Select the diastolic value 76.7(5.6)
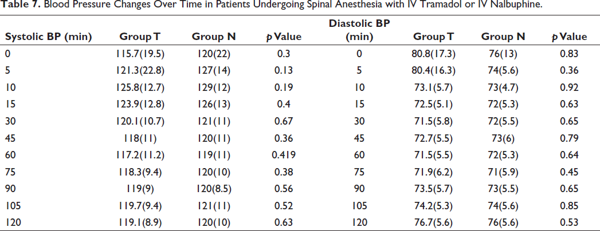The height and width of the screenshot is (231, 600). tap(434, 222)
